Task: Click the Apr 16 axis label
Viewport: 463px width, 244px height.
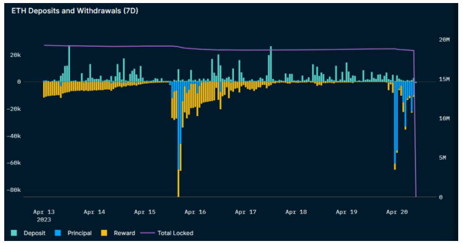Action: pyautogui.click(x=195, y=212)
